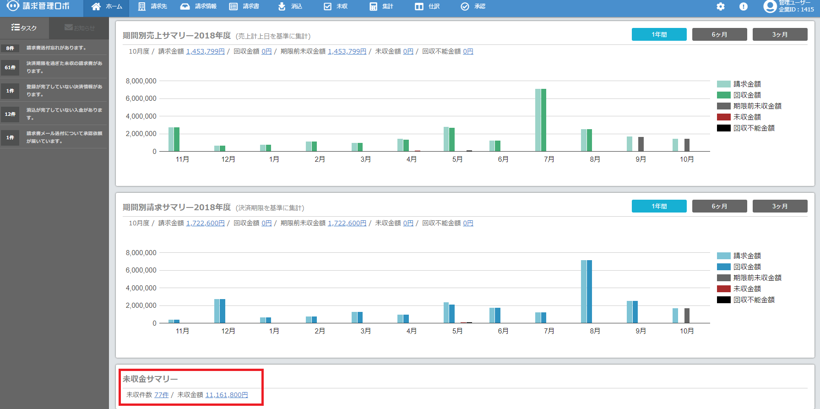Switch to the お知らせ tab

pyautogui.click(x=80, y=28)
